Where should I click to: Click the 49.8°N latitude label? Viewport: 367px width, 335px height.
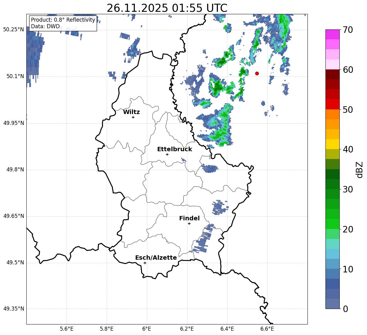click(x=15, y=170)
